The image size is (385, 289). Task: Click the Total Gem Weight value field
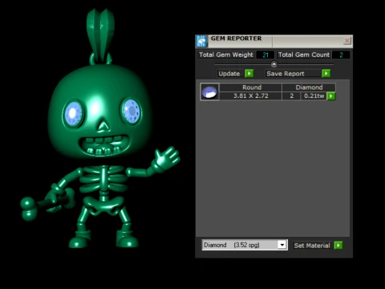265,55
